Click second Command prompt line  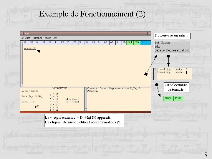pyautogui.click(x=93, y=91)
